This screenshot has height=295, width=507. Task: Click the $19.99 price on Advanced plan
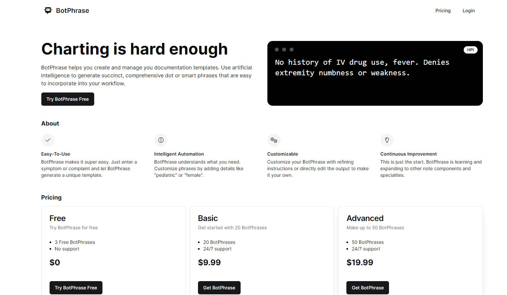click(x=360, y=262)
